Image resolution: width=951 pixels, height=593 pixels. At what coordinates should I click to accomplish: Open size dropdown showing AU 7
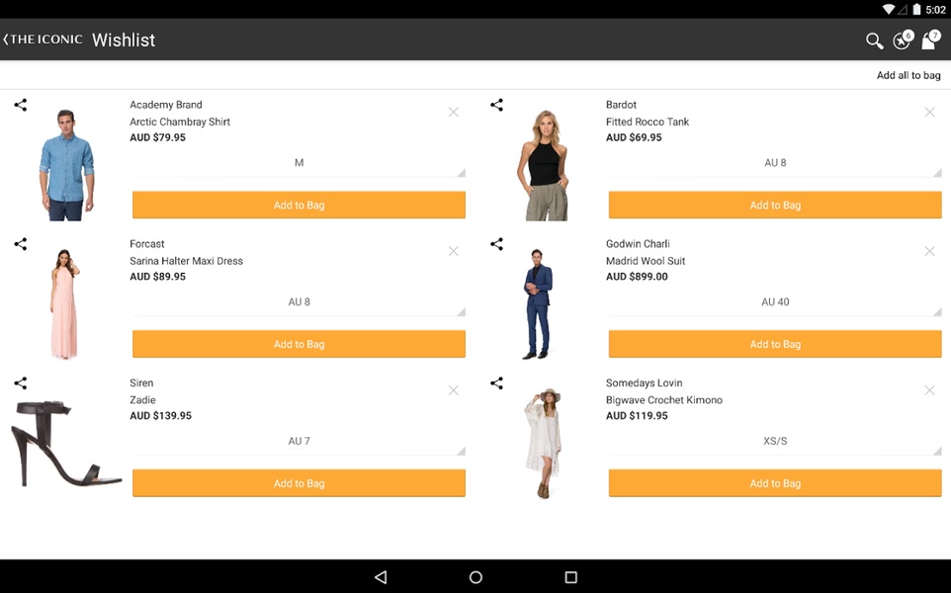(x=299, y=442)
